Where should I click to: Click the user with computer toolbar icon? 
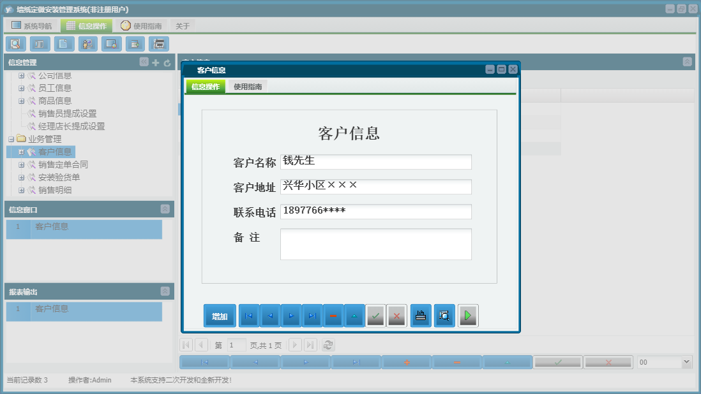coord(87,44)
